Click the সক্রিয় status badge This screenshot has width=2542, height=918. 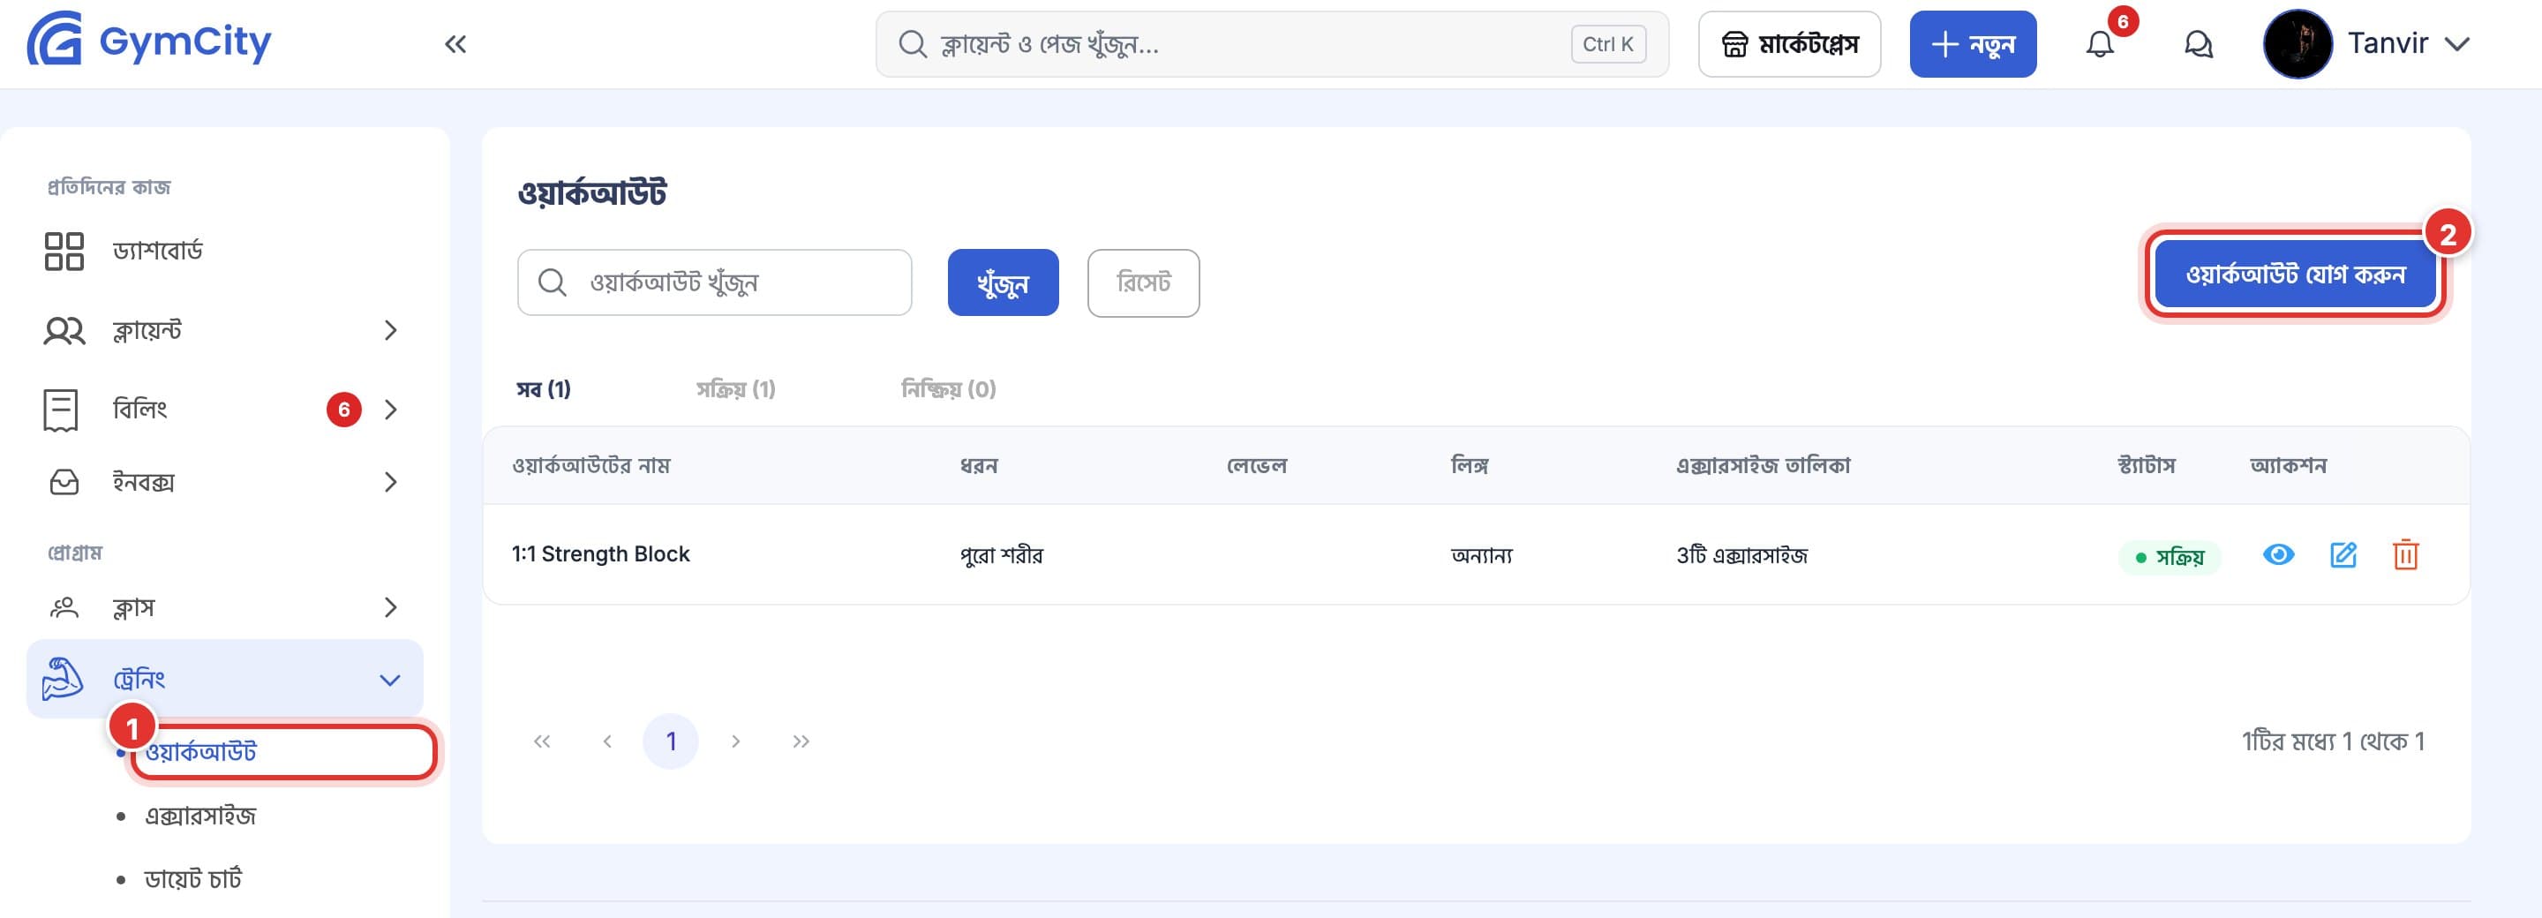tap(2169, 558)
